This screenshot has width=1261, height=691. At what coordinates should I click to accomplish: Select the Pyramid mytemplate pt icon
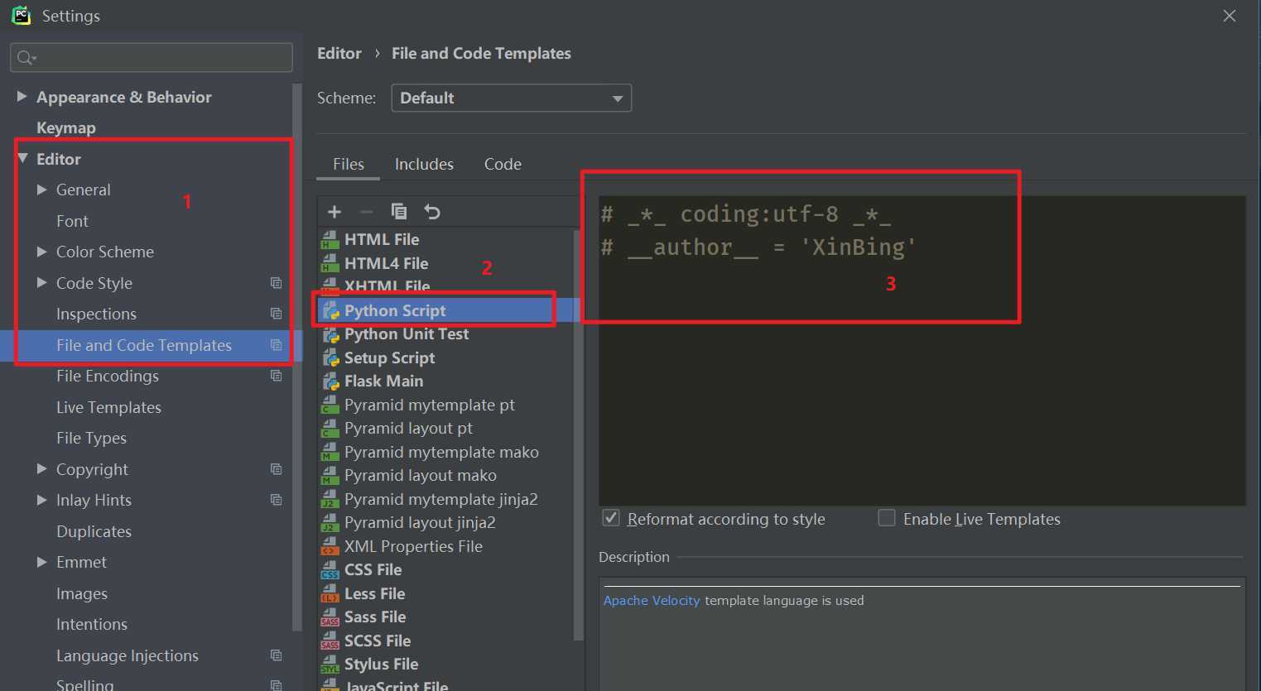[x=330, y=405]
